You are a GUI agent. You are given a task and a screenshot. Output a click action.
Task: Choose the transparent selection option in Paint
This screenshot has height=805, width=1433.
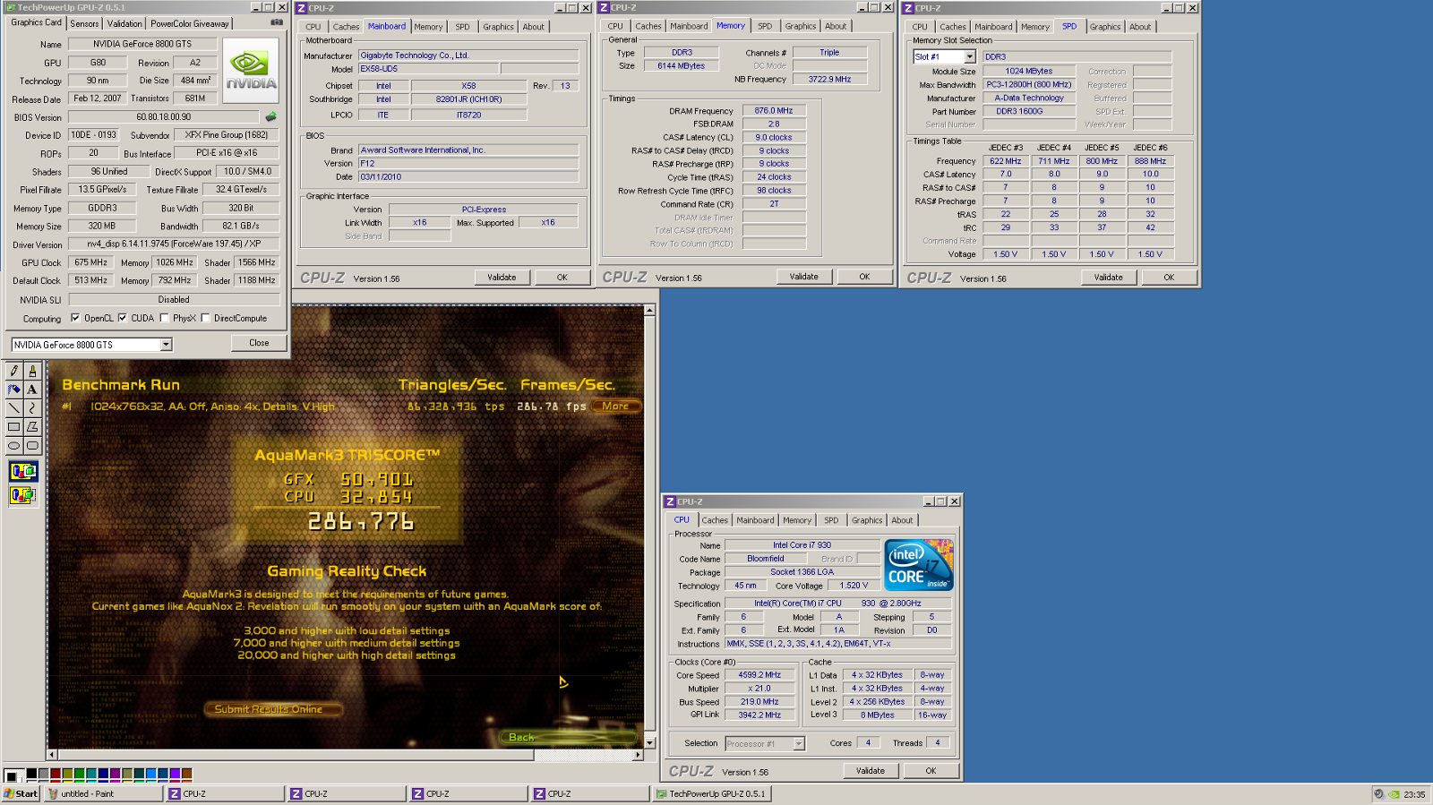[x=22, y=494]
